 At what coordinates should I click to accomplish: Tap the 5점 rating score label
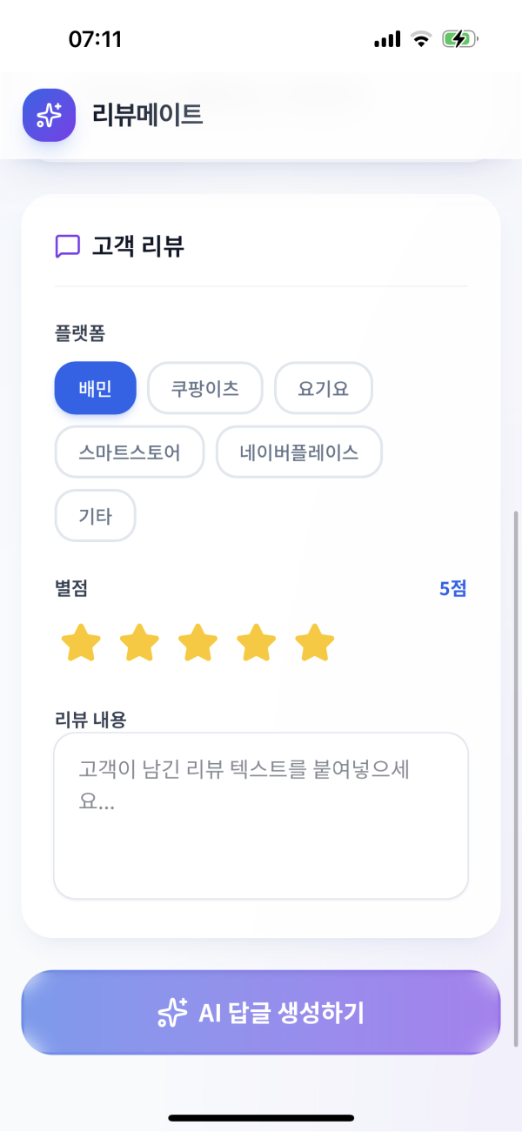coord(452,589)
